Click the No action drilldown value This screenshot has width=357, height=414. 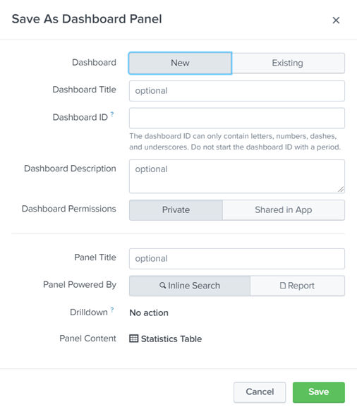coord(149,313)
